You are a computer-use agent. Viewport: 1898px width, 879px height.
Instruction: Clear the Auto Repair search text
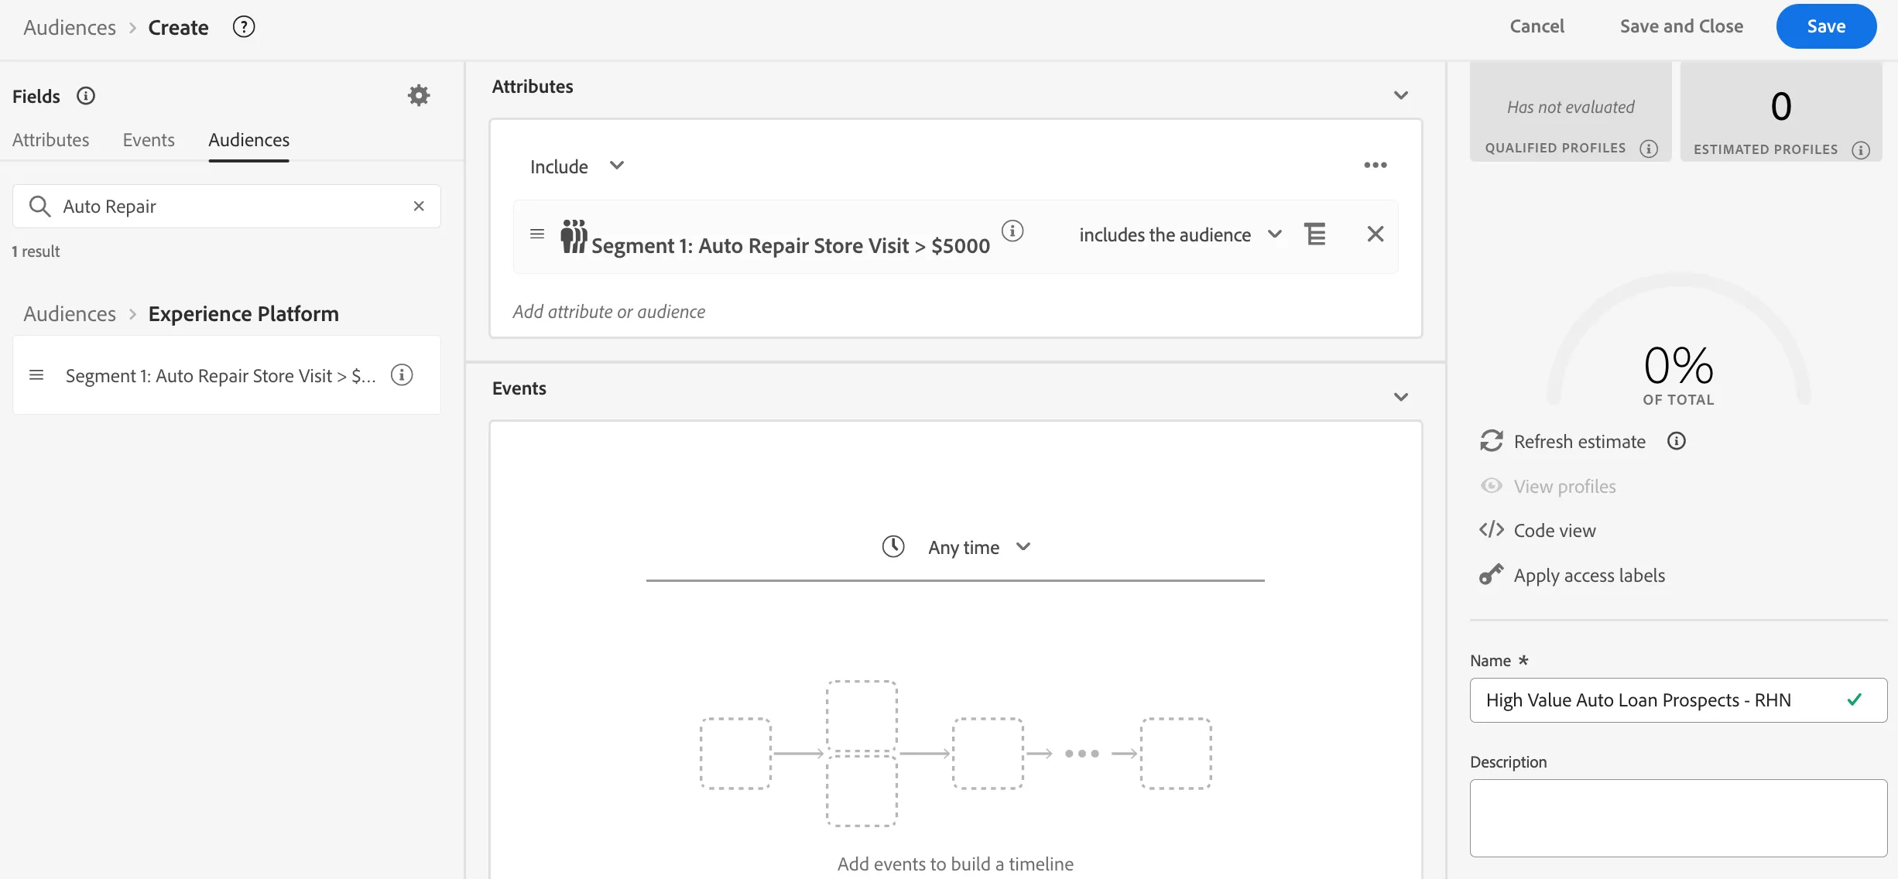click(x=419, y=206)
